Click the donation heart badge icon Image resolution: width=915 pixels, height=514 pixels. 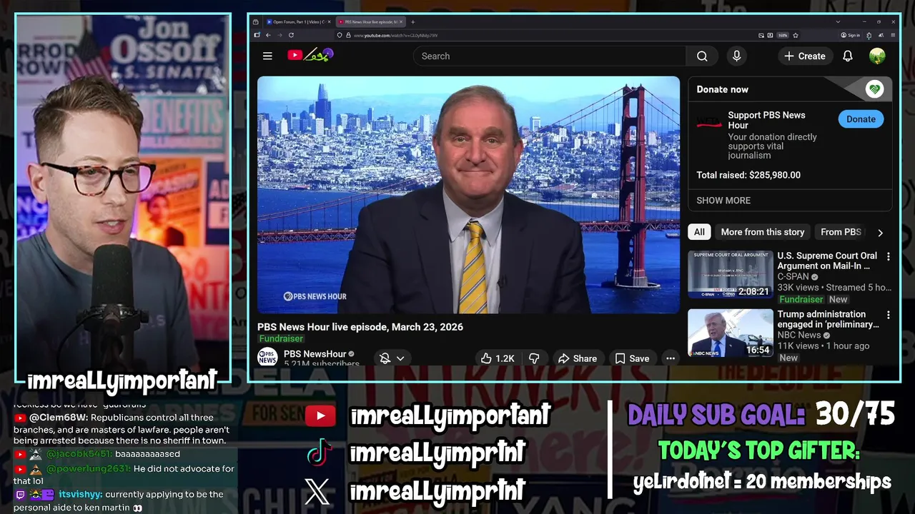[874, 89]
